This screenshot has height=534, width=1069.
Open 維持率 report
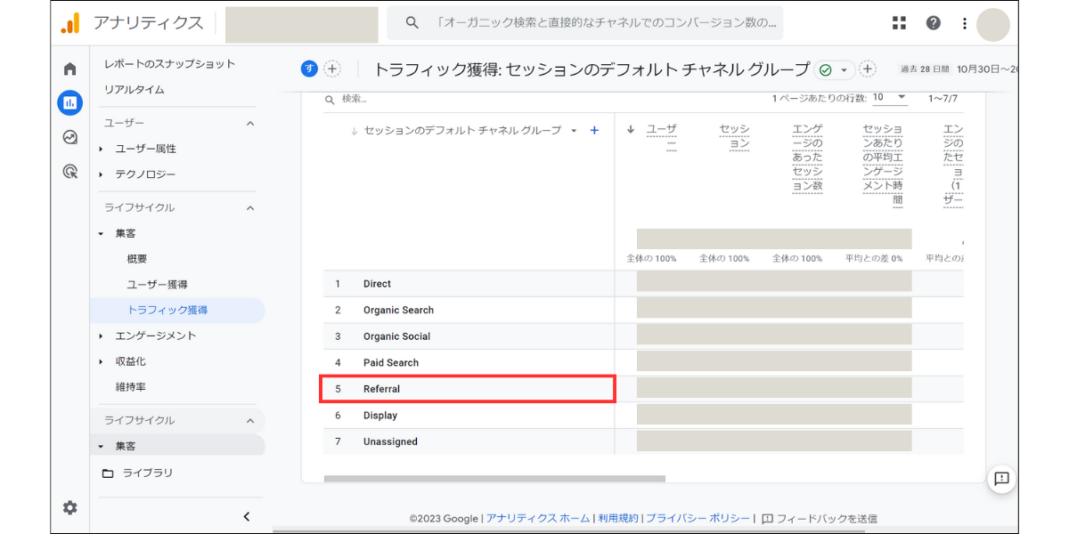point(130,387)
